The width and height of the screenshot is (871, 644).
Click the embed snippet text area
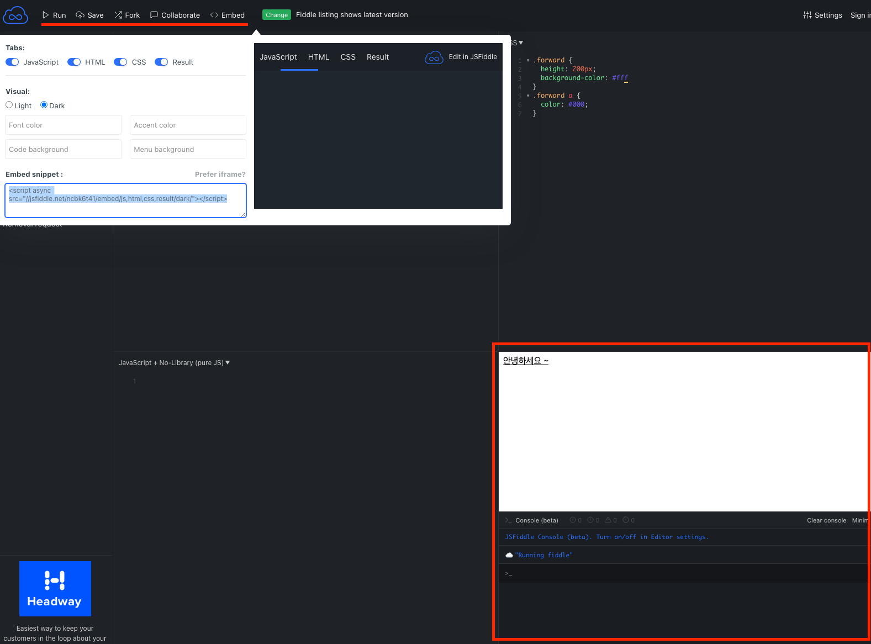click(126, 200)
